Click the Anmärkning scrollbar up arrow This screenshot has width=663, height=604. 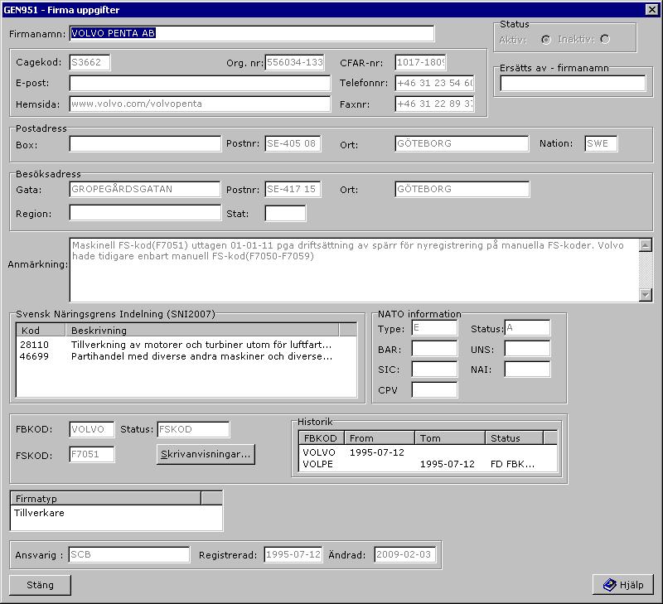tap(646, 245)
